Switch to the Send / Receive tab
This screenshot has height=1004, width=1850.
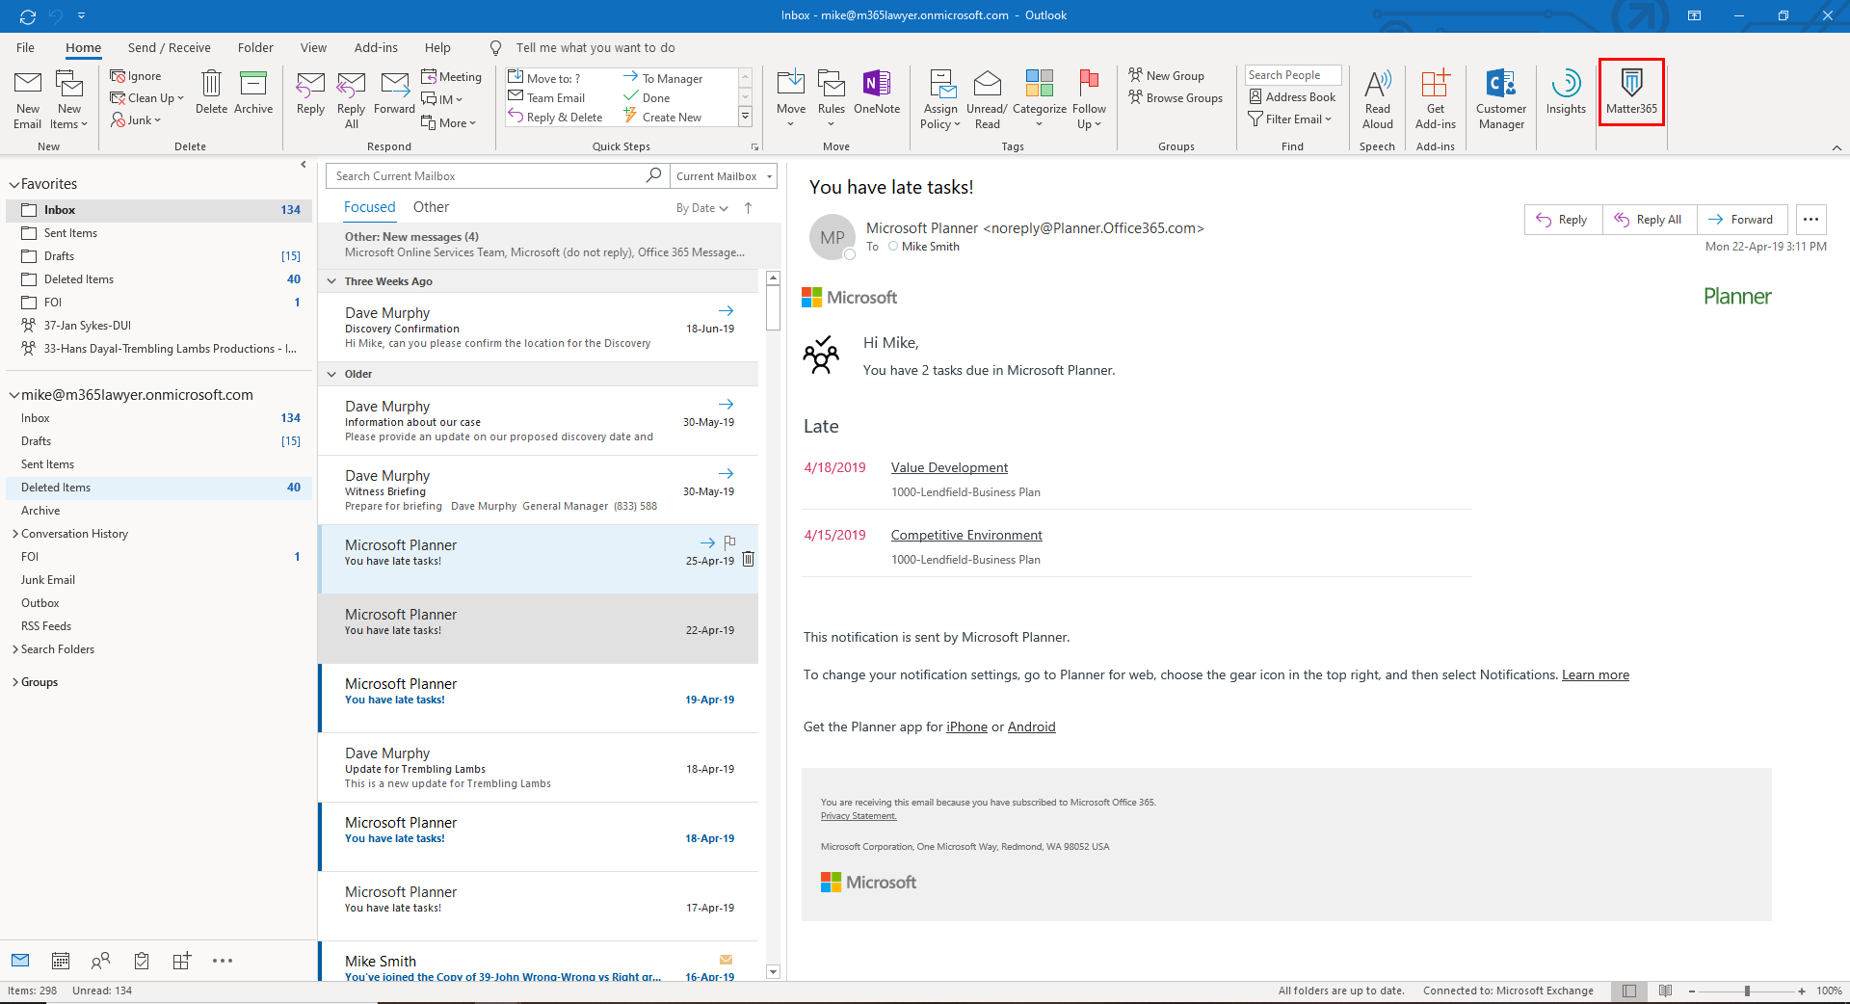pos(169,47)
